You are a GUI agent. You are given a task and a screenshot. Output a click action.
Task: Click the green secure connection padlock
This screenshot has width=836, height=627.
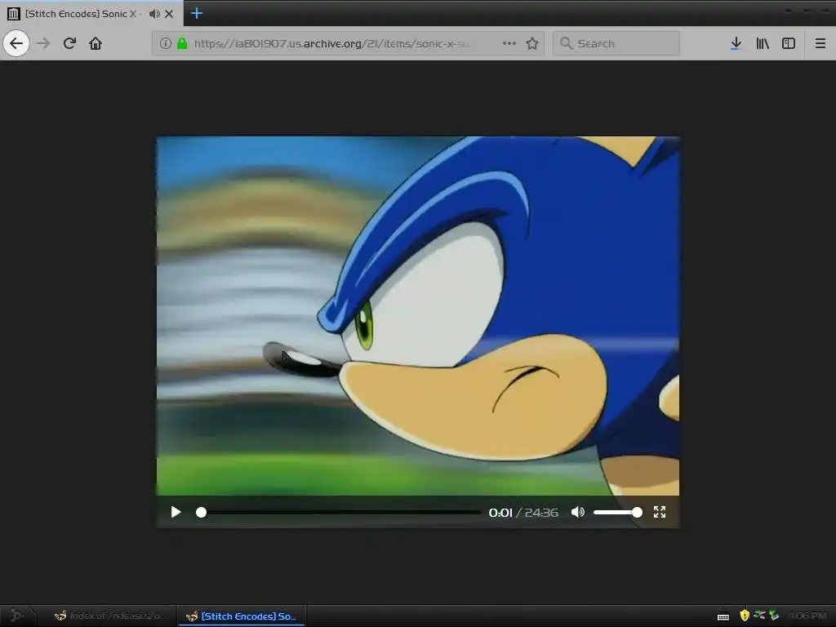click(182, 43)
